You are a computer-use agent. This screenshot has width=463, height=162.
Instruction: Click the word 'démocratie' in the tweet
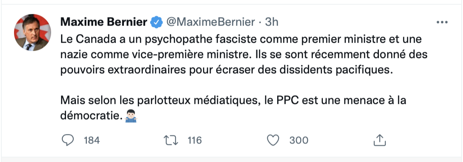pos(91,116)
